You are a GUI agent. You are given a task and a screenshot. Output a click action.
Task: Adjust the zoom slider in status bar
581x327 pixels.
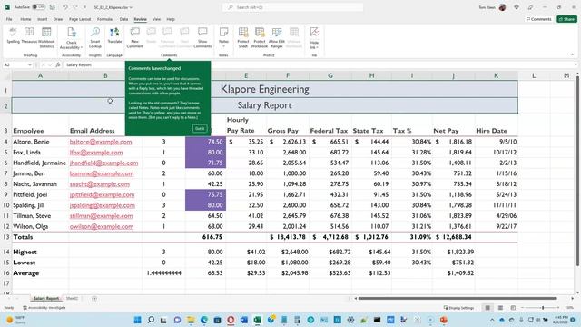click(543, 308)
